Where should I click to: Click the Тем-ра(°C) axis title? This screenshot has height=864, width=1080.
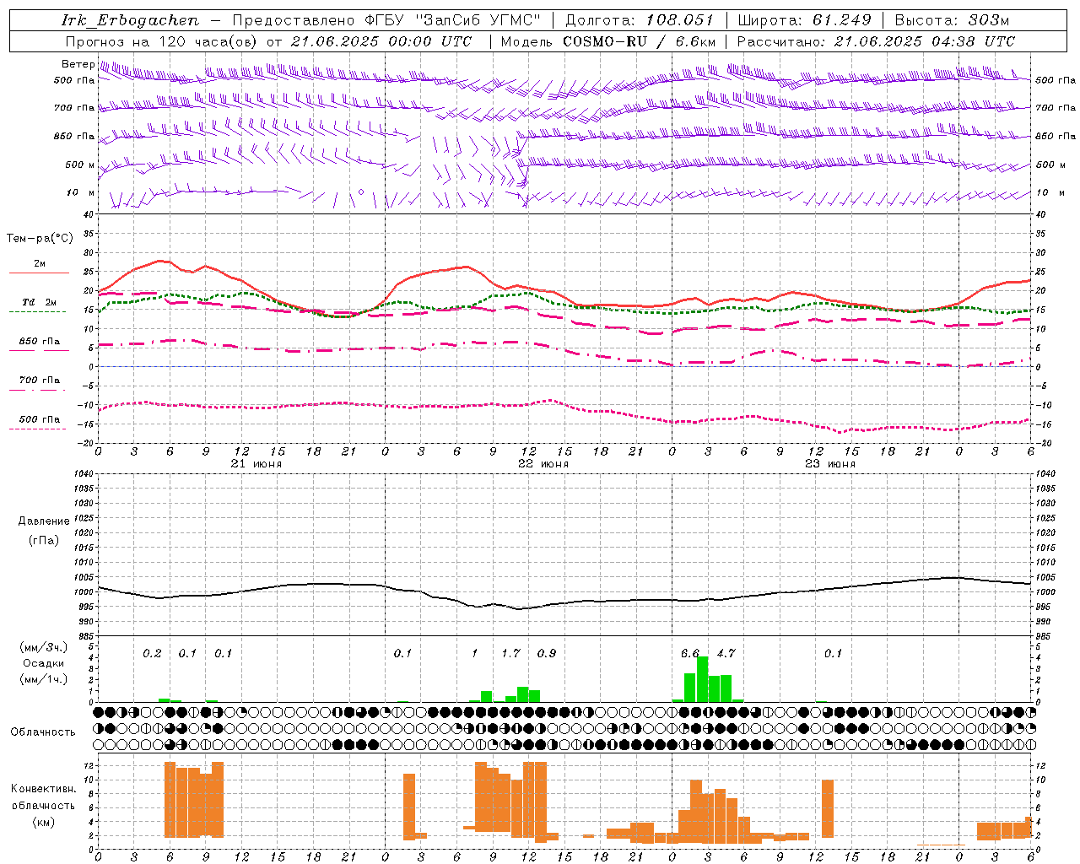pyautogui.click(x=40, y=239)
